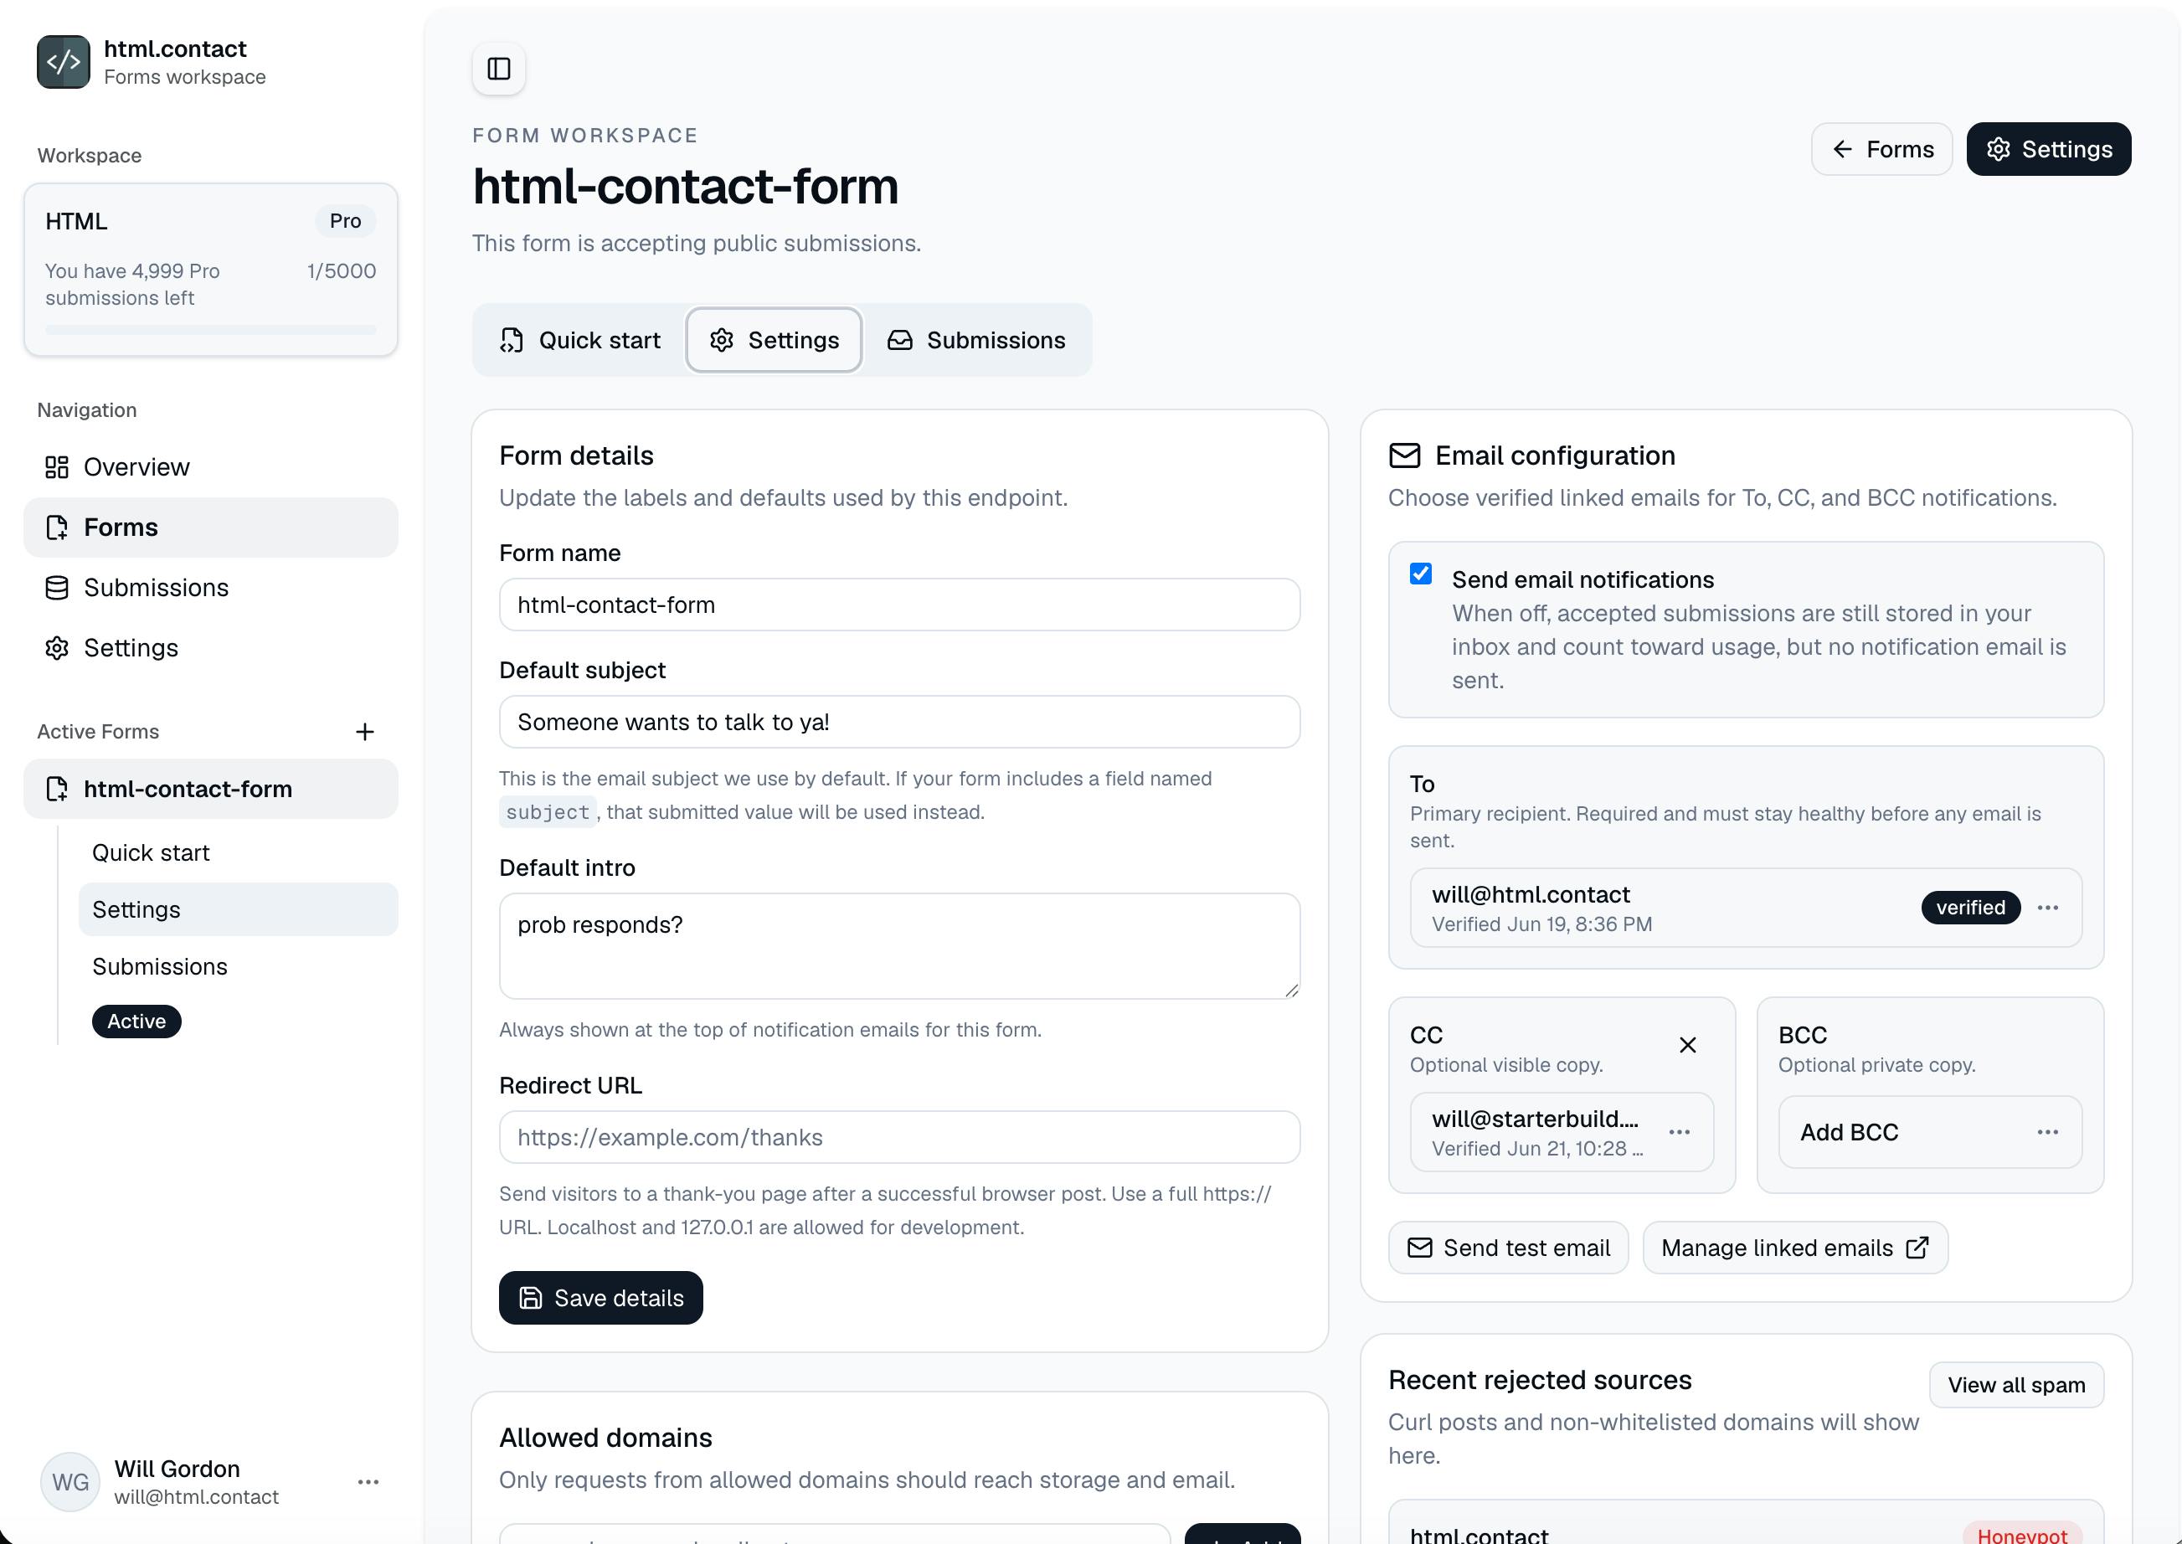Screen dimensions: 2182x1544
Task: Open Manage linked emails link
Action: (x=1795, y=1248)
